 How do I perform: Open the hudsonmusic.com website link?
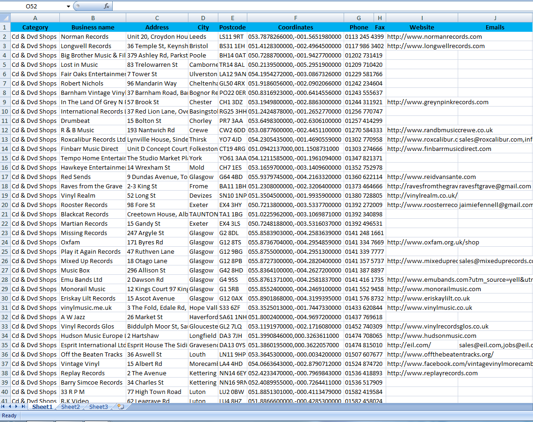432,336
